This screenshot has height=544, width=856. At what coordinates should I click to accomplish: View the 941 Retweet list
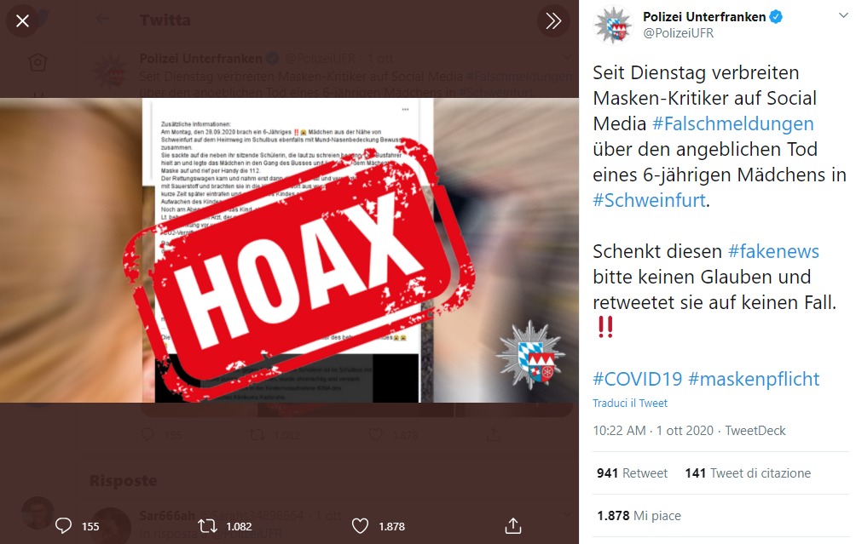click(x=632, y=473)
